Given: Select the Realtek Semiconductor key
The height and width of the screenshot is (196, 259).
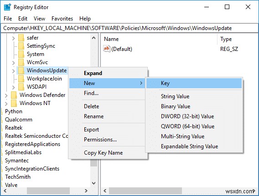Looking at the screenshot, I should [36, 136].
